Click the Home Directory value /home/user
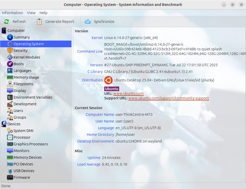The image size is (246, 189). coord(125,135)
